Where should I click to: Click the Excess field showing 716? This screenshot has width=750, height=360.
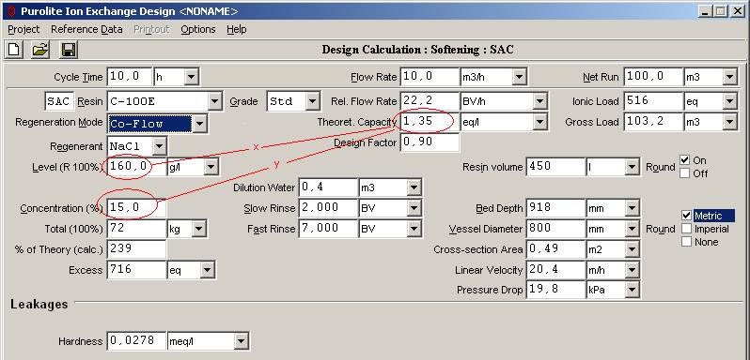coord(137,270)
